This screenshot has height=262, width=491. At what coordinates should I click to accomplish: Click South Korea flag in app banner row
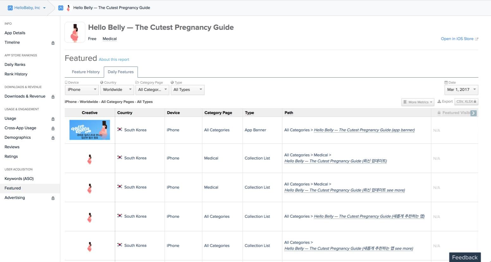coord(120,130)
